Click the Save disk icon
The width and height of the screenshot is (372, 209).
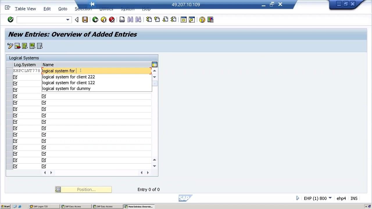coord(85,19)
